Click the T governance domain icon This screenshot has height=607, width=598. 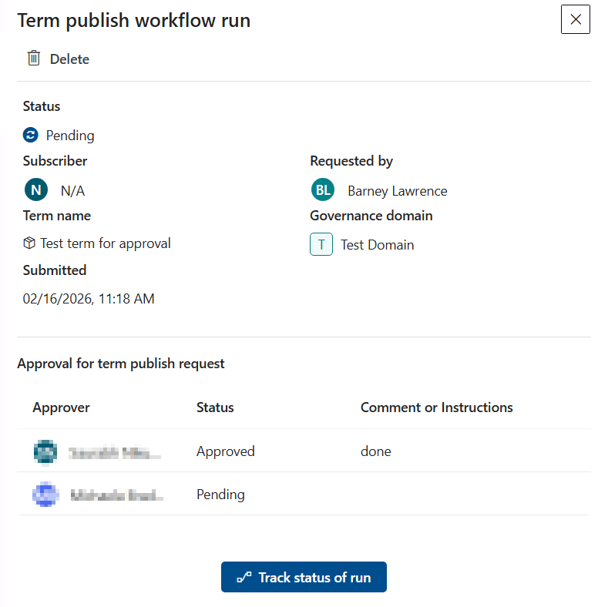pos(321,245)
